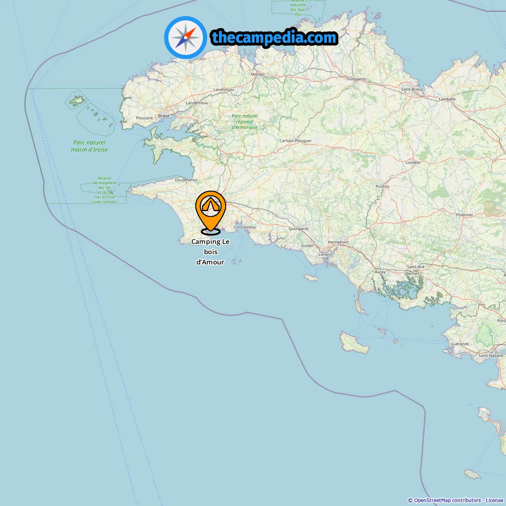Viewport: 506px width, 506px height.
Task: Click the Vannes city label
Action: point(412,274)
